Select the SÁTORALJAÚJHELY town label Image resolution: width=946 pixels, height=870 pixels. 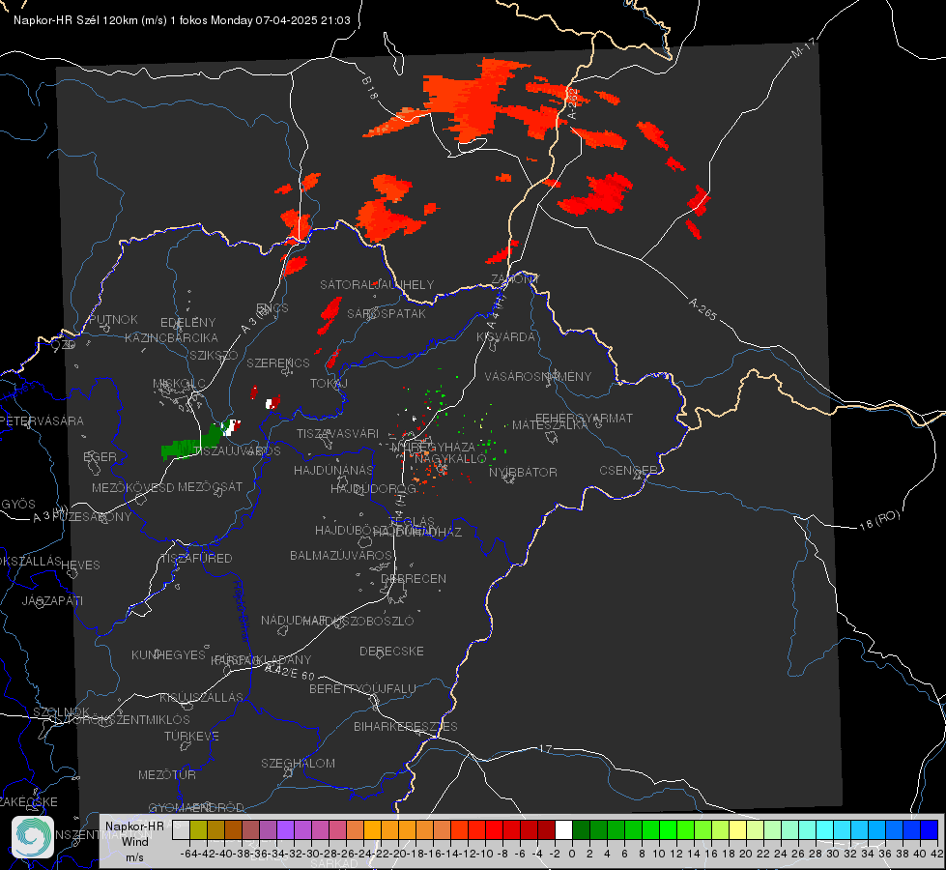(377, 284)
